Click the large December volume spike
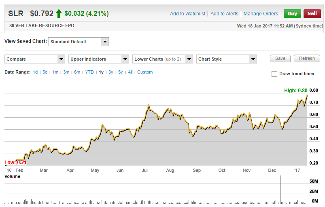 pos(280,190)
